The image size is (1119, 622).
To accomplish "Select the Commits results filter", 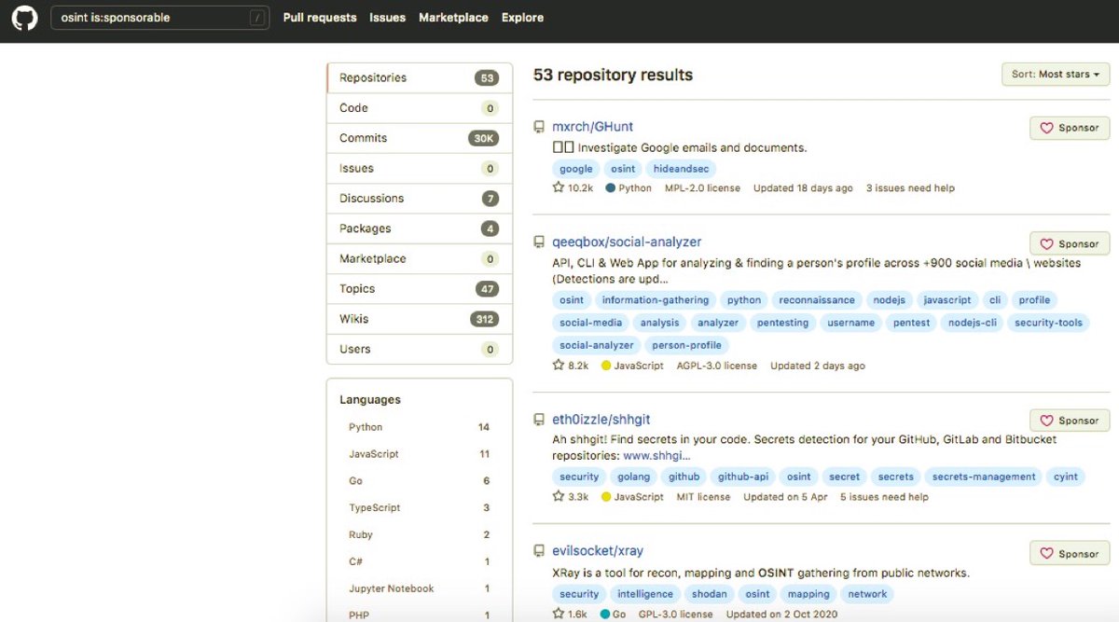I will point(420,138).
